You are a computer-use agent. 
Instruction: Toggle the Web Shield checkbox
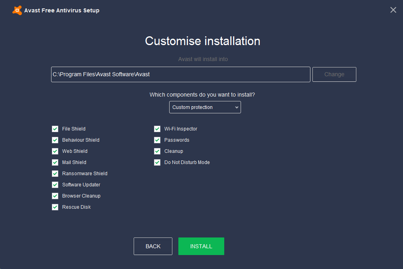55,151
